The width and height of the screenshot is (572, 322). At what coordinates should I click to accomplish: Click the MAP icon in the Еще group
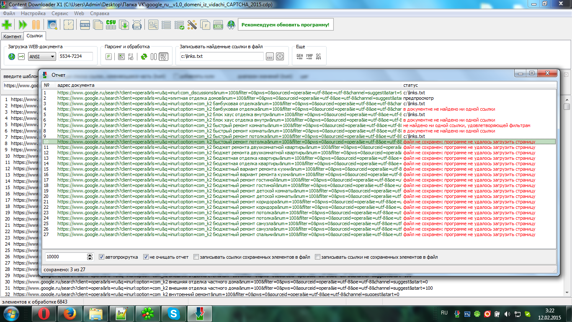(309, 56)
